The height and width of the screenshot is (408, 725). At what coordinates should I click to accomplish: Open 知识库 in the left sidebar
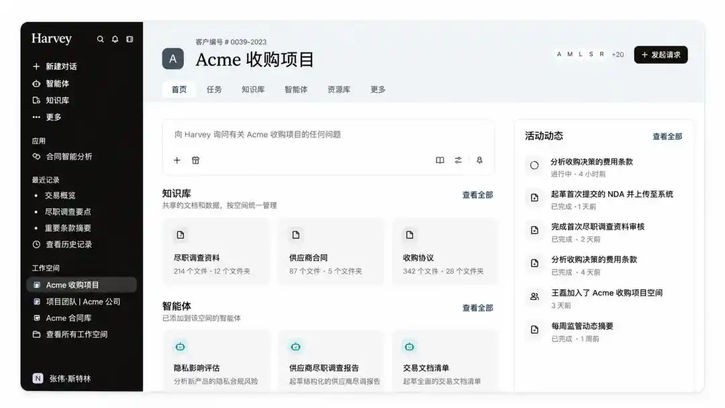tap(51, 100)
